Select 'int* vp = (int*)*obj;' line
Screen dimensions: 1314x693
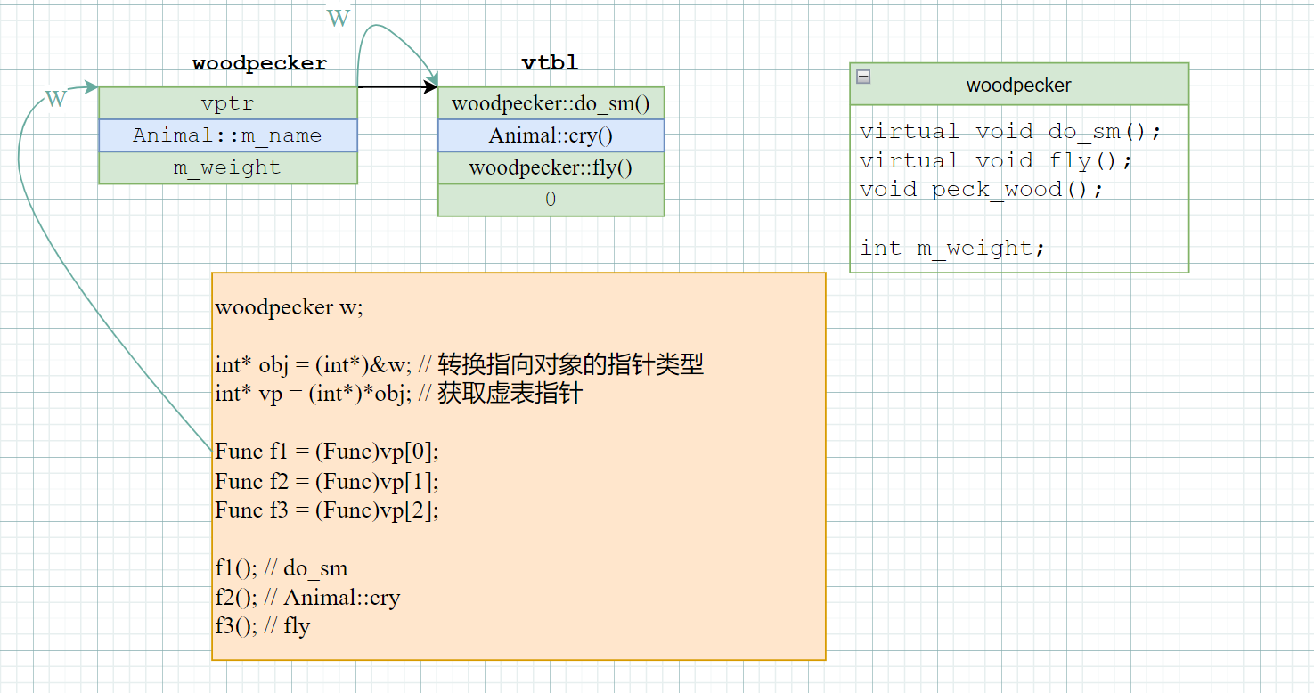pos(398,394)
